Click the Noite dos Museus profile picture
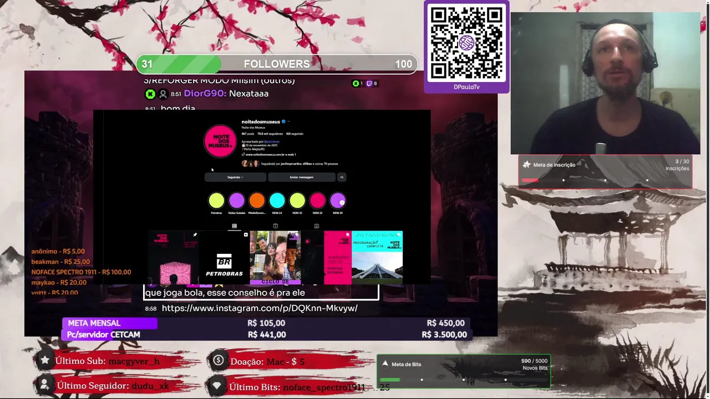This screenshot has width=710, height=399. pyautogui.click(x=220, y=141)
